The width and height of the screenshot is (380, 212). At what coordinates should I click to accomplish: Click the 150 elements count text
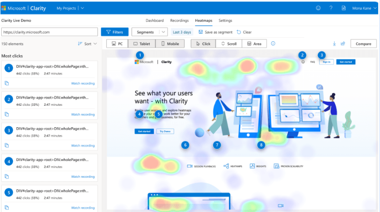point(12,44)
